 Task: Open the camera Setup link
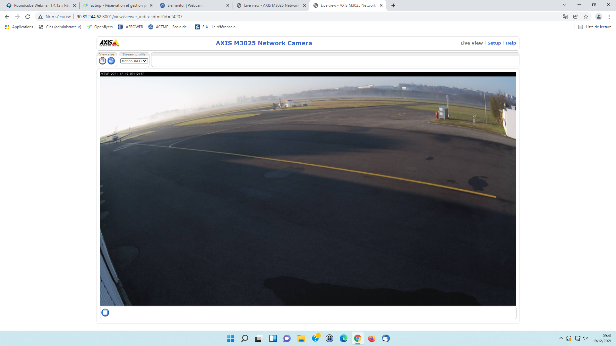coord(494,43)
